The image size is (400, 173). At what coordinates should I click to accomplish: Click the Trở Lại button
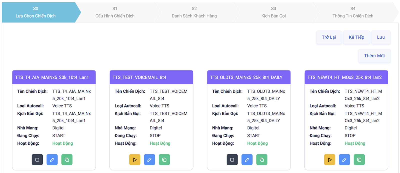(329, 37)
